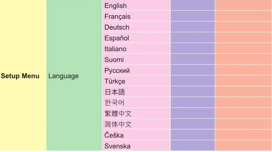Select English from the language list
Screen dimensions: 272x152
(x=116, y=6)
